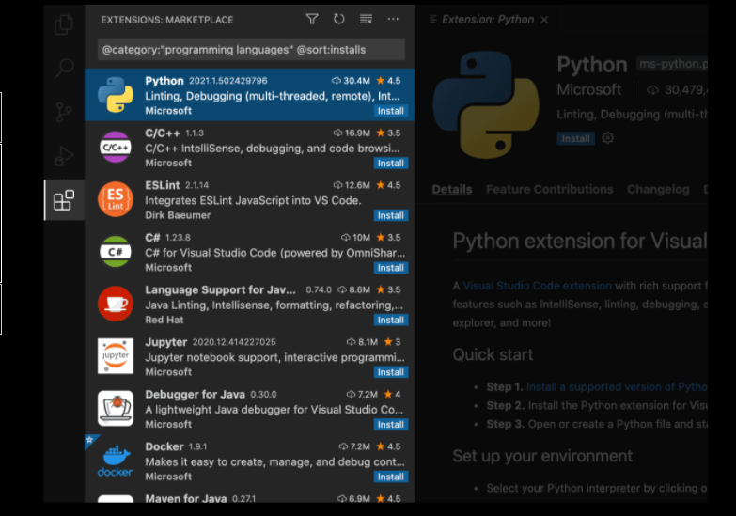Open the Source Control view
Viewport: 736px width, 516px height.
pyautogui.click(x=64, y=112)
